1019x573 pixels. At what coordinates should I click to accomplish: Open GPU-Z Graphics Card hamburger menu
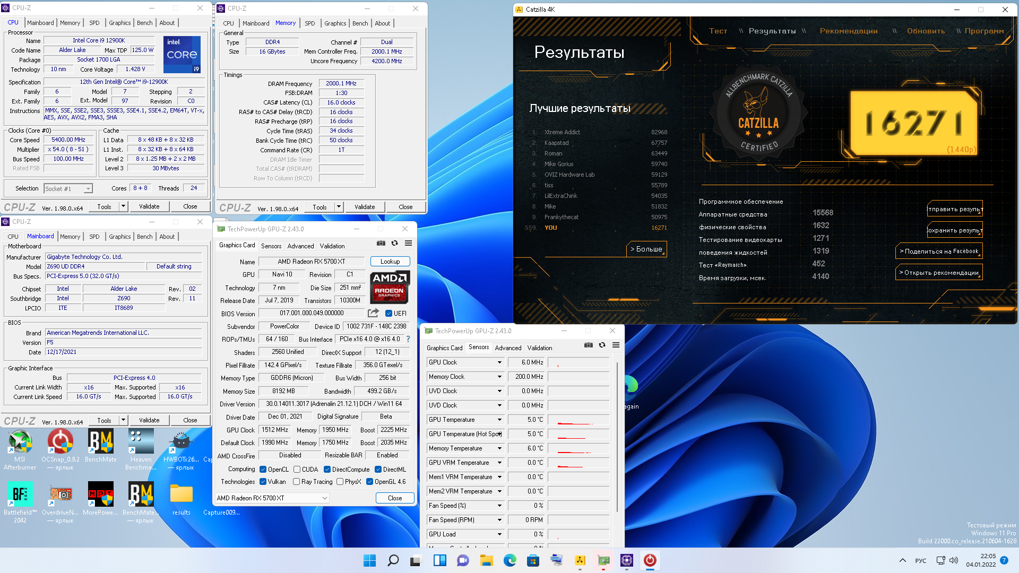408,243
